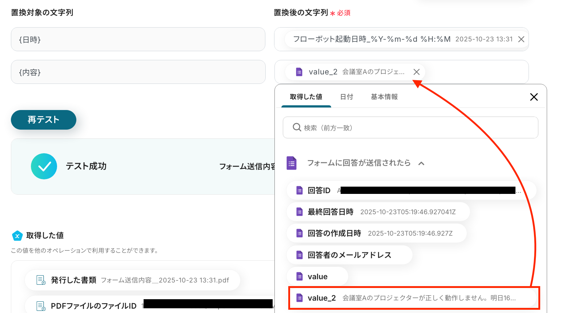This screenshot has width=562, height=313.
Task: Click the document icon next to PDFファイルのファイルID
Action: point(41,306)
